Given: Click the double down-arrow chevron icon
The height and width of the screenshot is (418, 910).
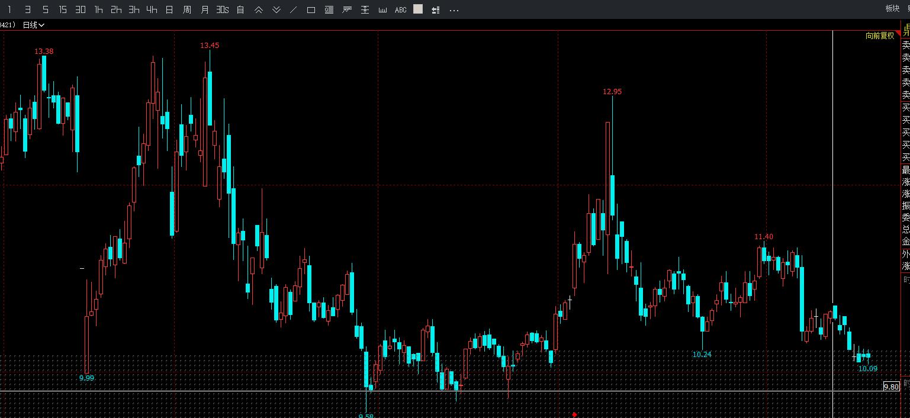Looking at the screenshot, I should 276,9.
